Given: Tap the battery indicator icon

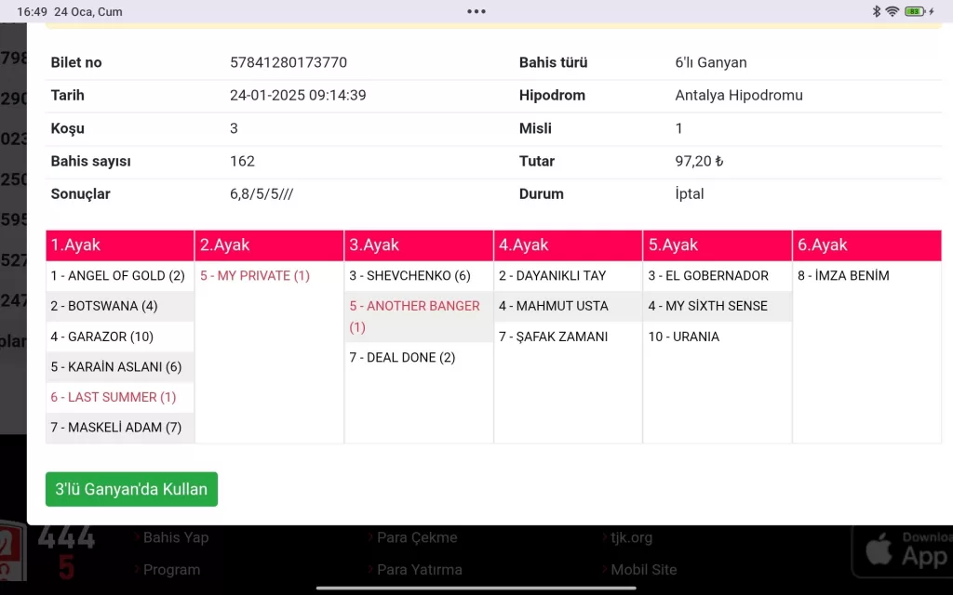Looking at the screenshot, I should 915,11.
